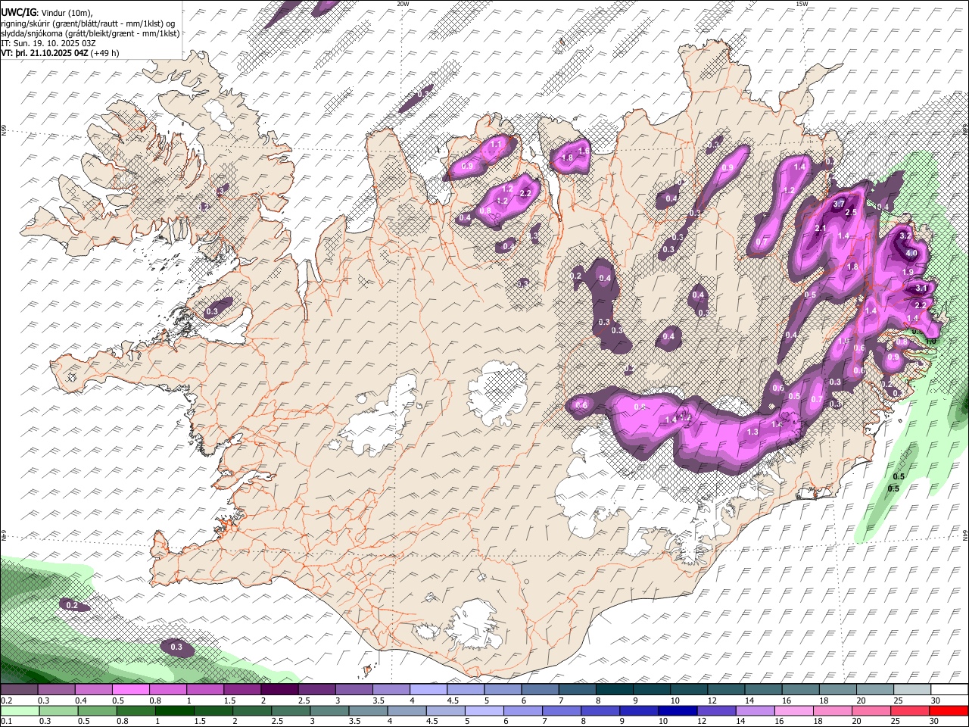Click the pale grey 25–30 snow legend swatch

[912, 690]
